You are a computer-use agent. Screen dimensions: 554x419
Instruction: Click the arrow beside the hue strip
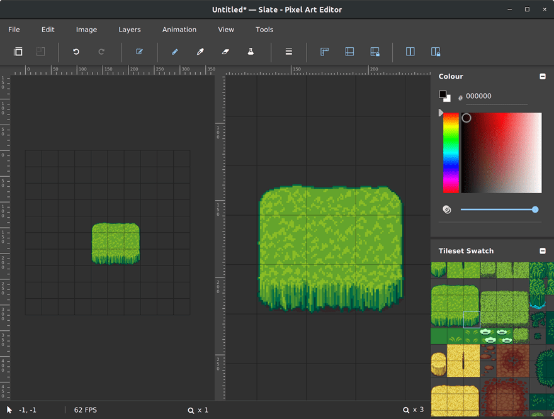click(440, 113)
